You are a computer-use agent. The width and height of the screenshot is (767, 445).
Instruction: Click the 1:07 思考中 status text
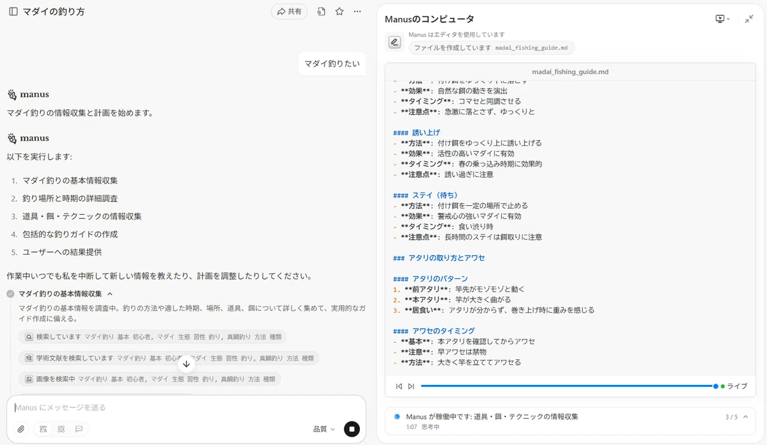point(422,426)
